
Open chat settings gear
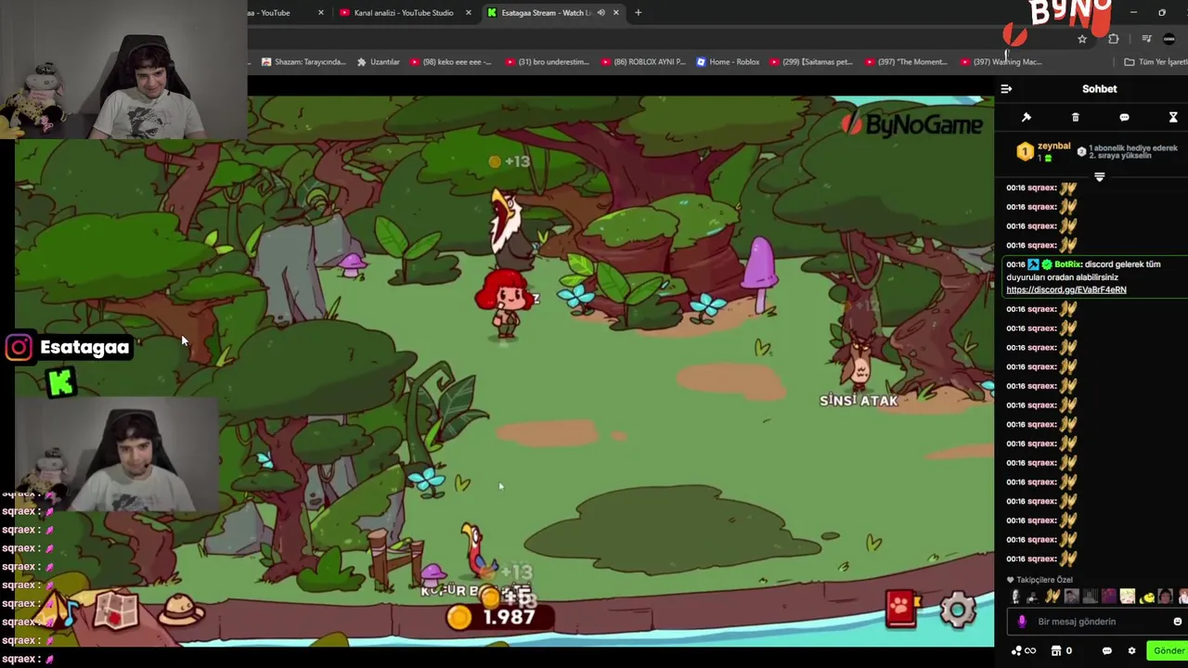pos(1131,651)
